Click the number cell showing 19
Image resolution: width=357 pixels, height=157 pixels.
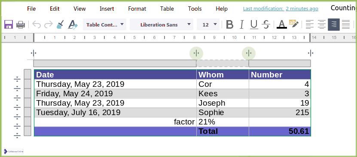click(x=280, y=103)
